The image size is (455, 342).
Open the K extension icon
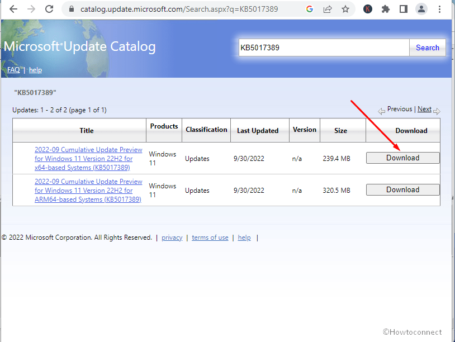click(x=368, y=9)
